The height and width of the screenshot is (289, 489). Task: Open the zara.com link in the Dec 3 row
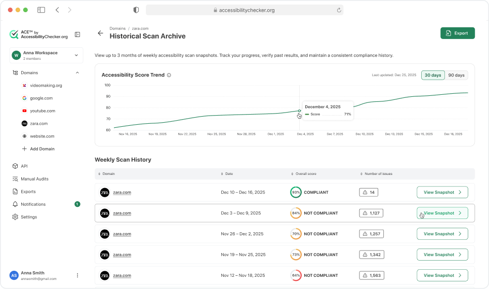coord(122,213)
